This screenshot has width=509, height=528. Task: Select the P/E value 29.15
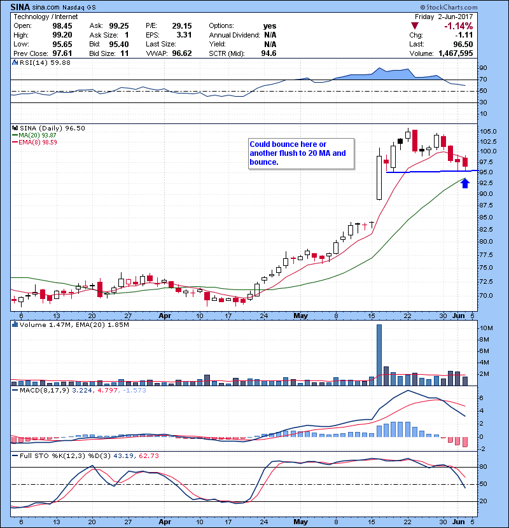coord(182,26)
